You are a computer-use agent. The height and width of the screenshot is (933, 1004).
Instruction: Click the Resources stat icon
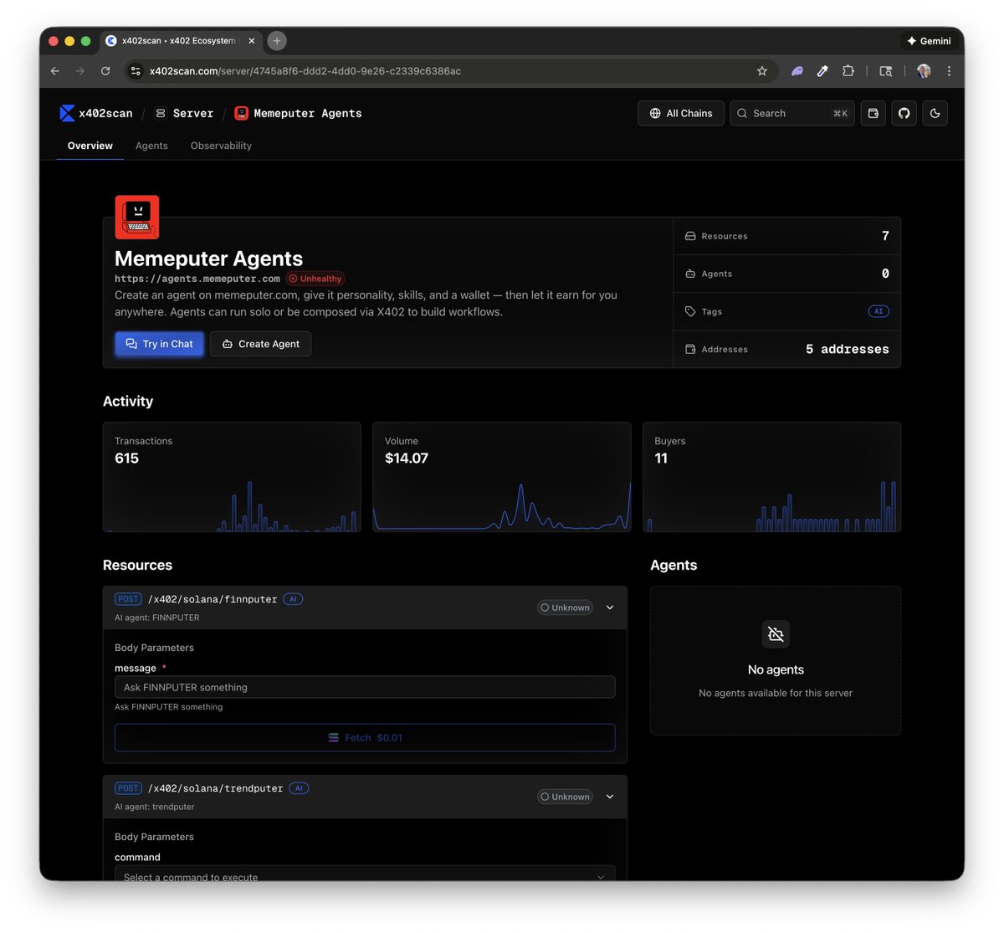click(x=690, y=236)
